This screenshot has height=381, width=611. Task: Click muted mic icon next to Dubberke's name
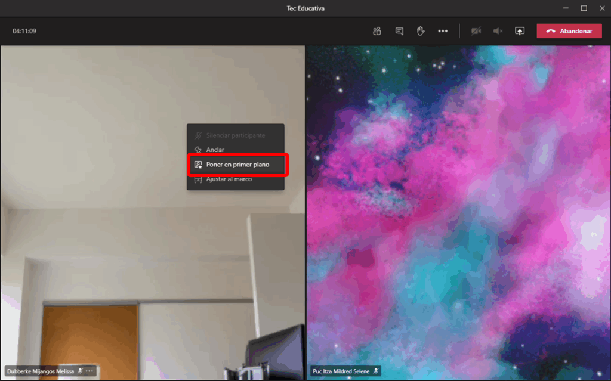pyautogui.click(x=81, y=371)
